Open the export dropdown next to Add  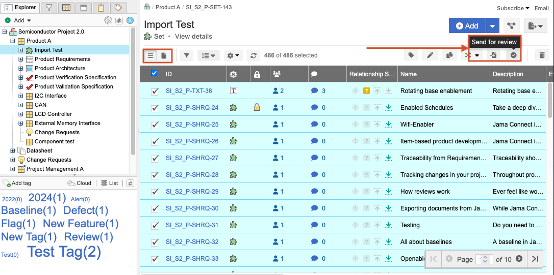point(536,26)
